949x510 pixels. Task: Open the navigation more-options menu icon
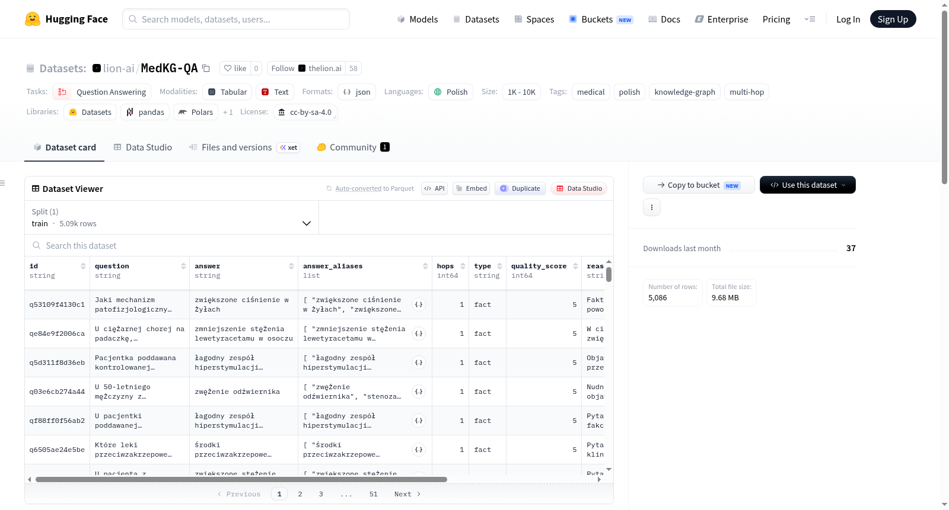[810, 19]
